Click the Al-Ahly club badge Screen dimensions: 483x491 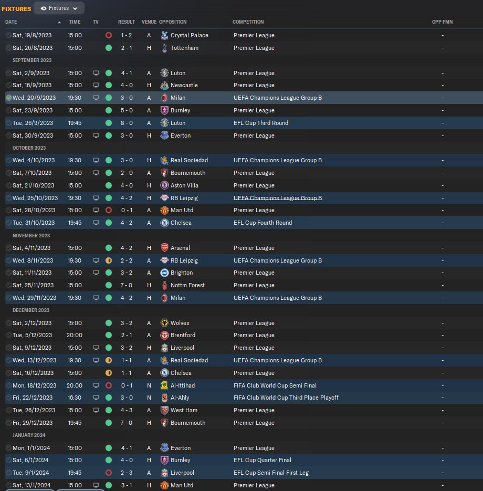click(x=164, y=398)
